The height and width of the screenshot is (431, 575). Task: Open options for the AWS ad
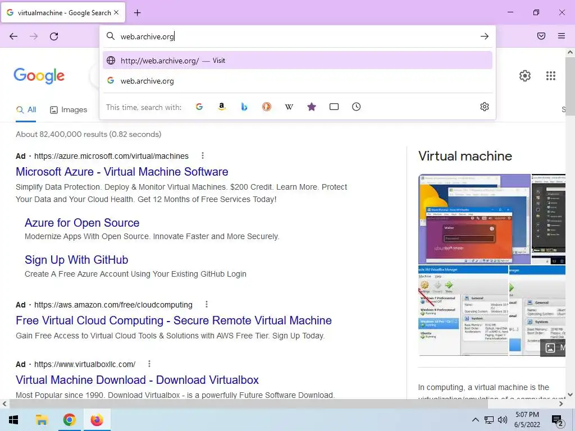[x=207, y=304]
